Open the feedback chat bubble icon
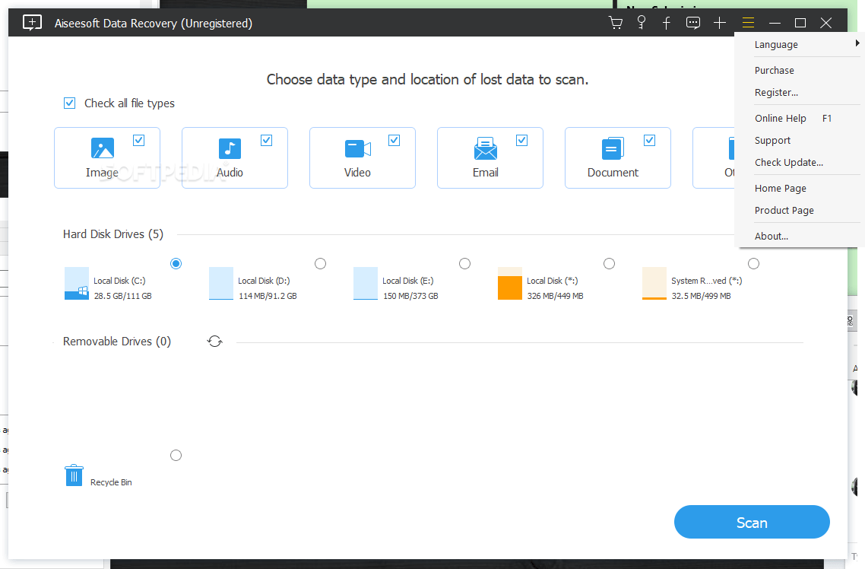This screenshot has height=569, width=865. point(693,23)
